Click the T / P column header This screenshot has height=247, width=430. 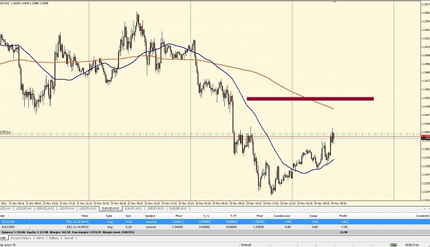(233, 216)
